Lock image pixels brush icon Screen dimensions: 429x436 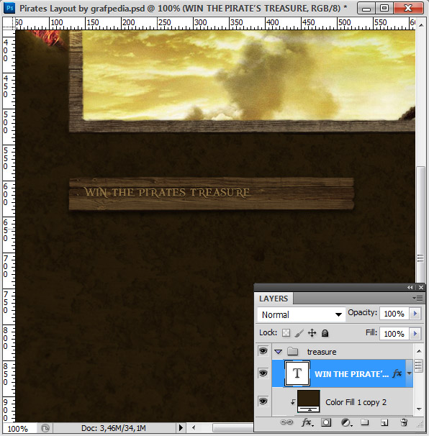[x=299, y=333]
